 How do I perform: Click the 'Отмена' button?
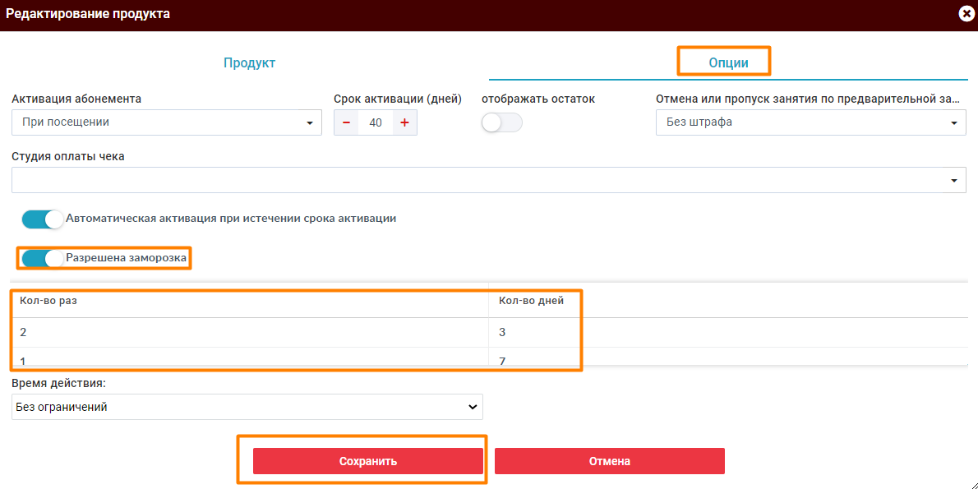(x=609, y=461)
